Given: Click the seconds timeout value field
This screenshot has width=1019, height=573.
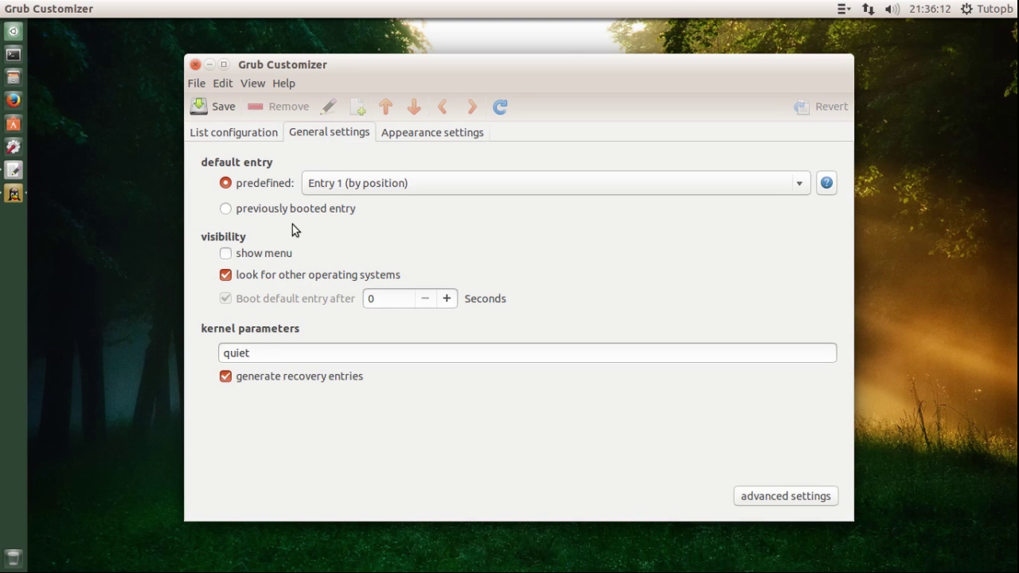Looking at the screenshot, I should (388, 298).
